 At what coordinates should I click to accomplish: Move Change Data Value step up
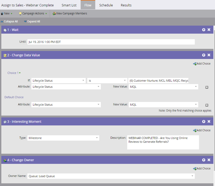click(x=204, y=55)
